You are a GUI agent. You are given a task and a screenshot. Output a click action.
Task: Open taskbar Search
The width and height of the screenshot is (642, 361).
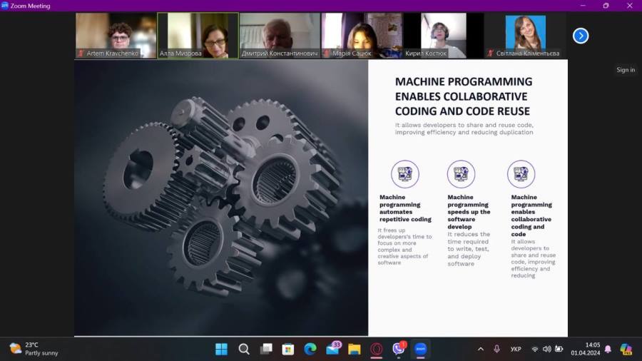click(x=244, y=349)
